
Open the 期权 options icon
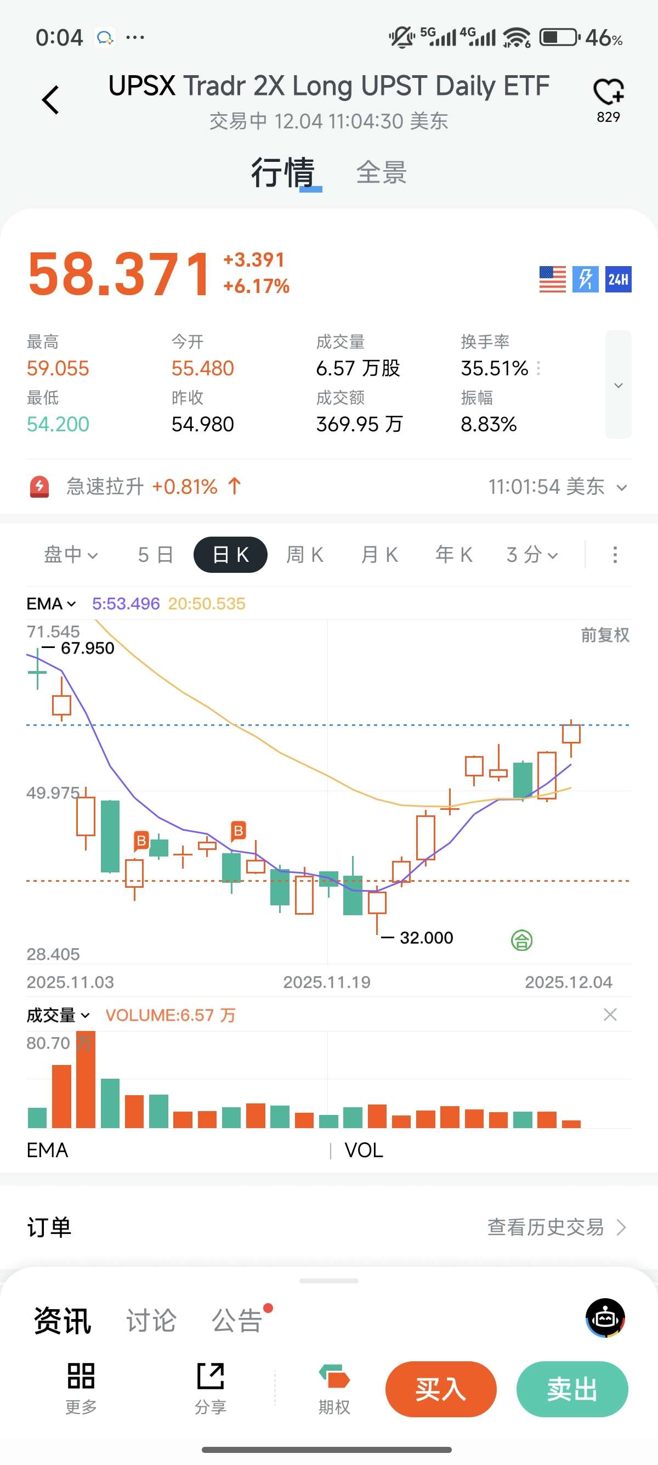[334, 1376]
